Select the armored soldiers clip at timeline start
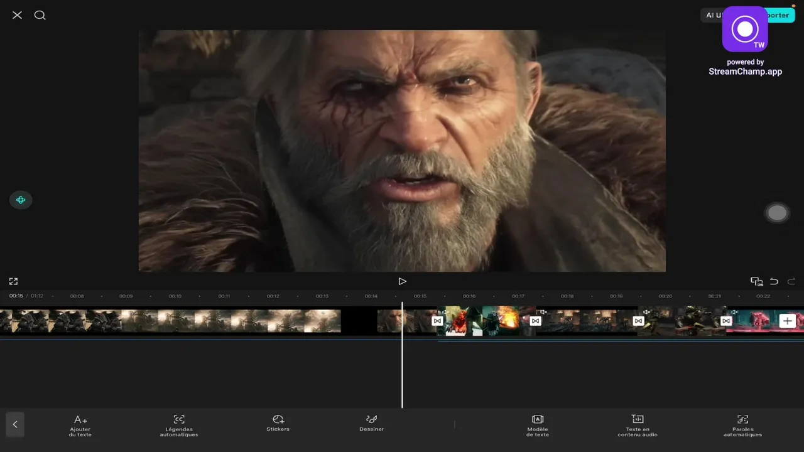Screen dimensions: 804x452 [60, 321]
